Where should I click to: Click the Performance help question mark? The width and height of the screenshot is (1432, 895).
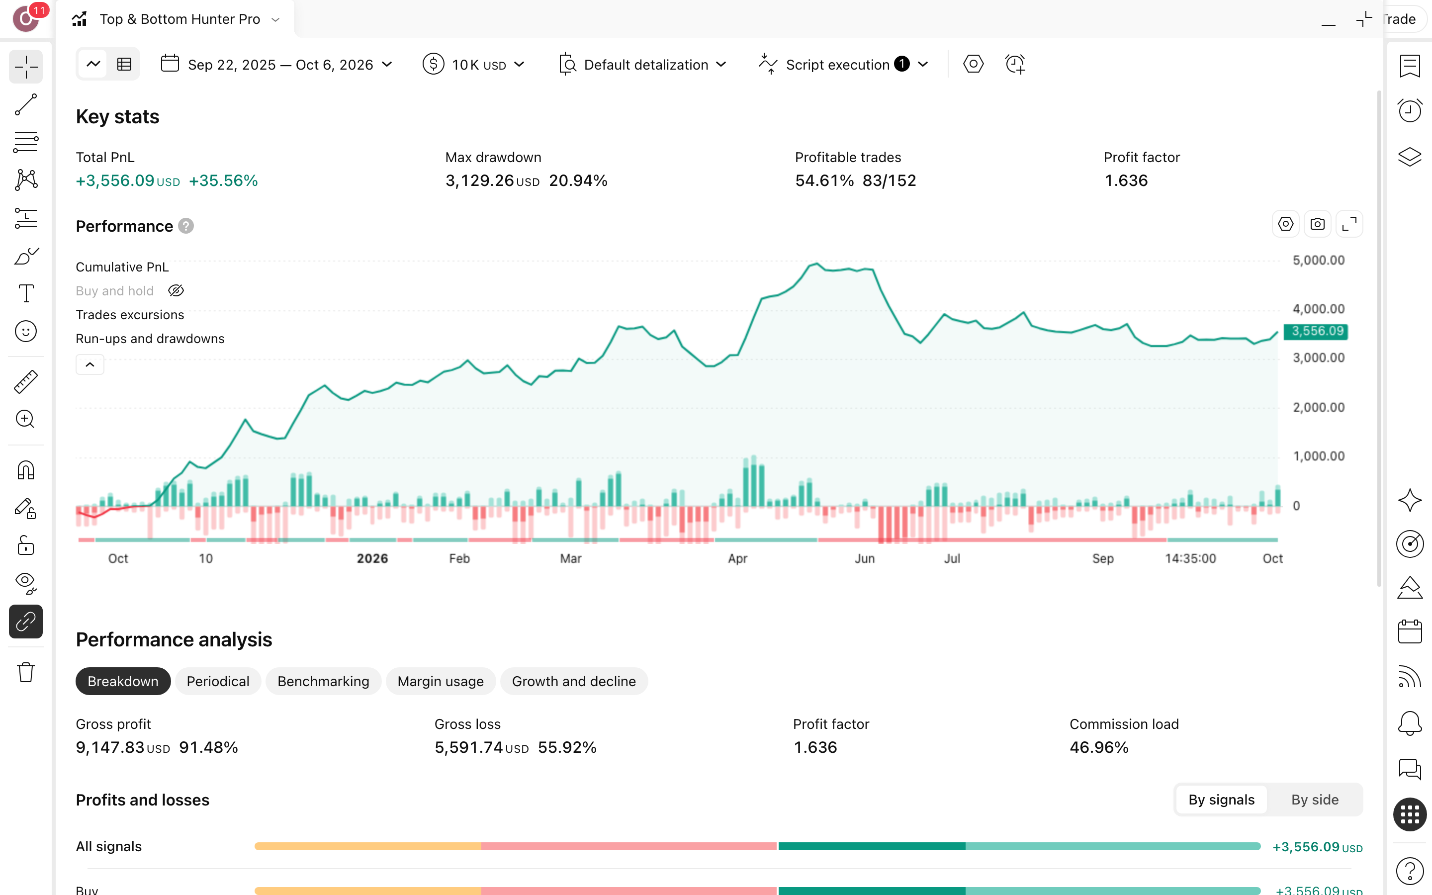(186, 226)
